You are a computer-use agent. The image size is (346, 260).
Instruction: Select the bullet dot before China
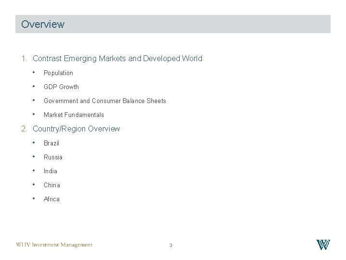(x=34, y=185)
